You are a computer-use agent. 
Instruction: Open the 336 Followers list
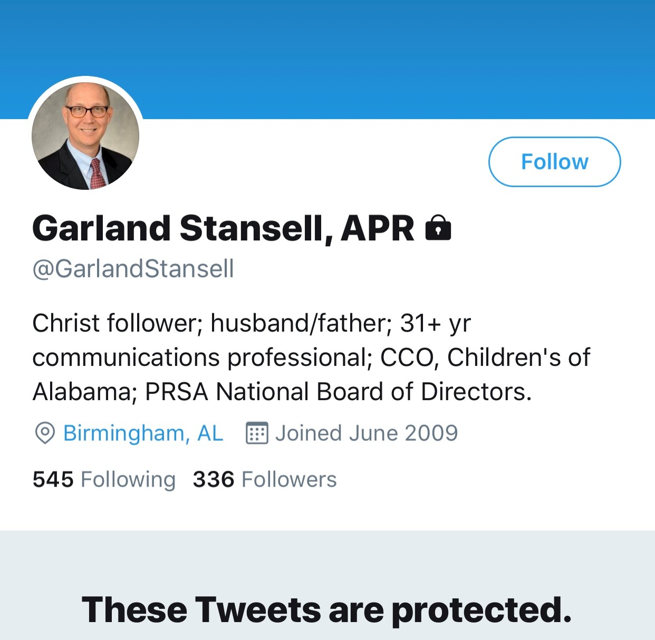[264, 480]
